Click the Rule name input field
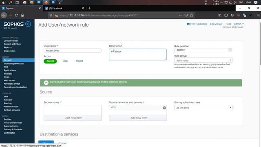Screen dimensions: 261x147 tap(73, 51)
